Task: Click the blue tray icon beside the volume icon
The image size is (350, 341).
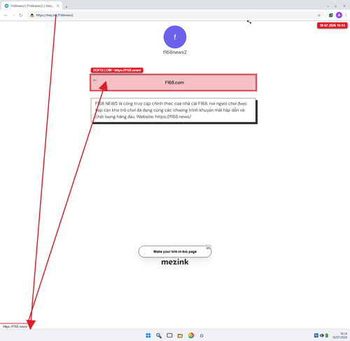Action: [x=316, y=335]
